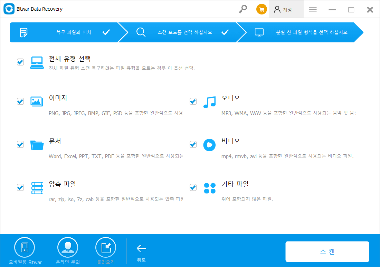Click the MP3, WMA, WAV description text

[x=288, y=113]
